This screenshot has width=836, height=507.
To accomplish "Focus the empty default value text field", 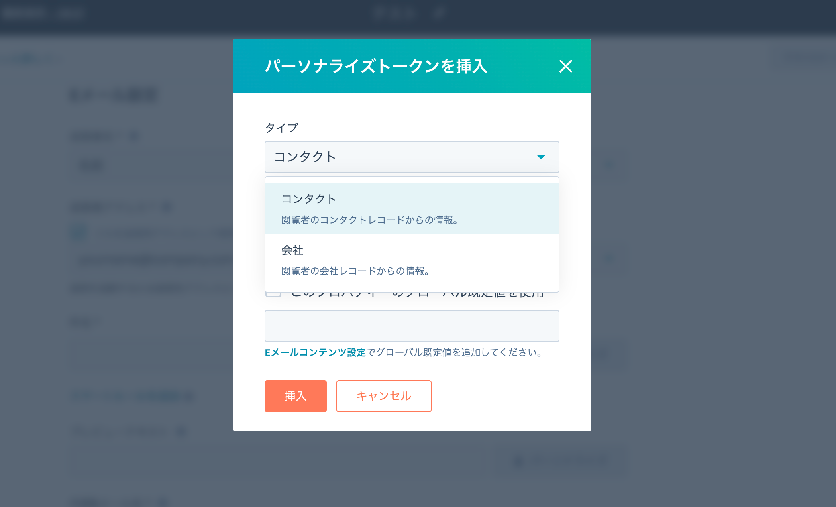I will 412,326.
